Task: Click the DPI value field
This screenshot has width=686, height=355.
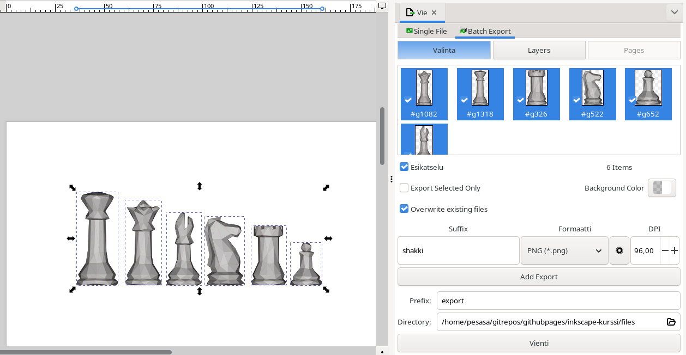Action: point(645,250)
